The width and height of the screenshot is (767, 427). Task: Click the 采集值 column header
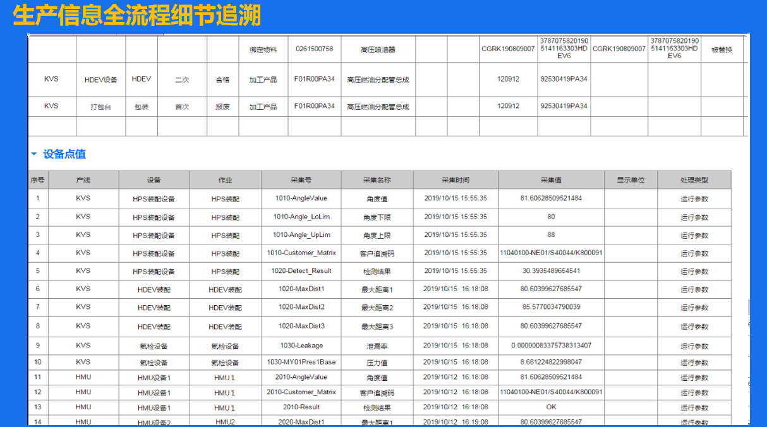click(550, 180)
